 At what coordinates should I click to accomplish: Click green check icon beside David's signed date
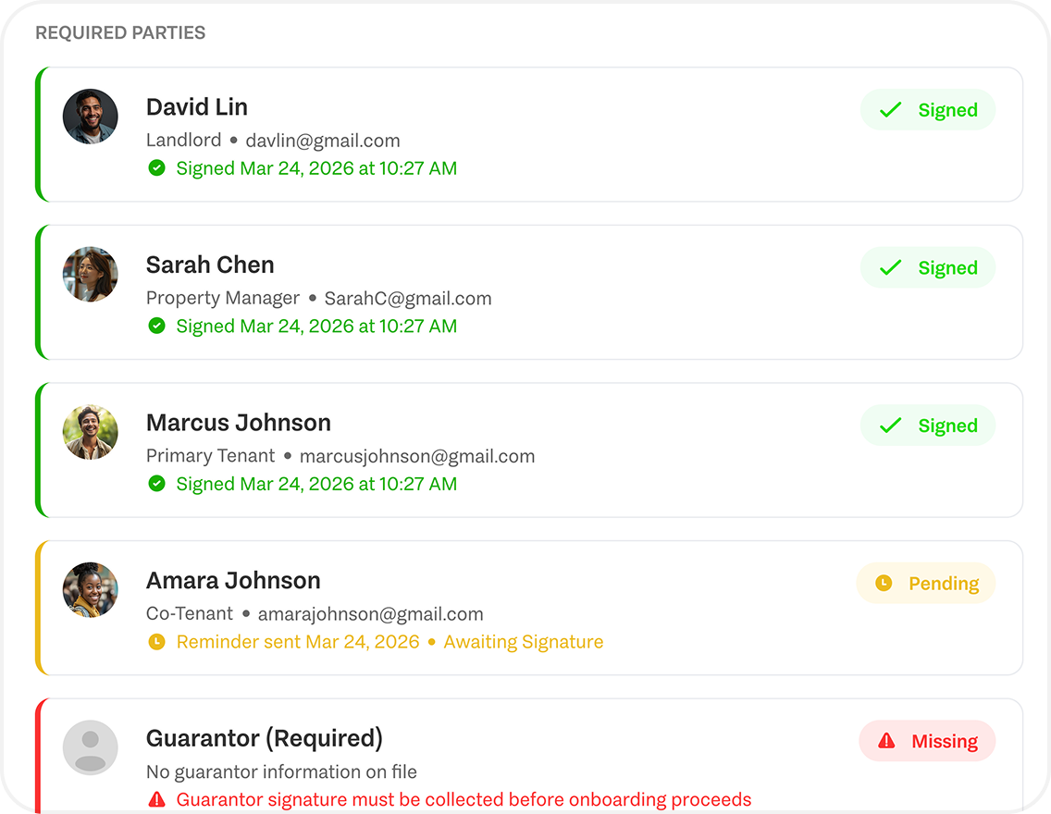coord(157,168)
